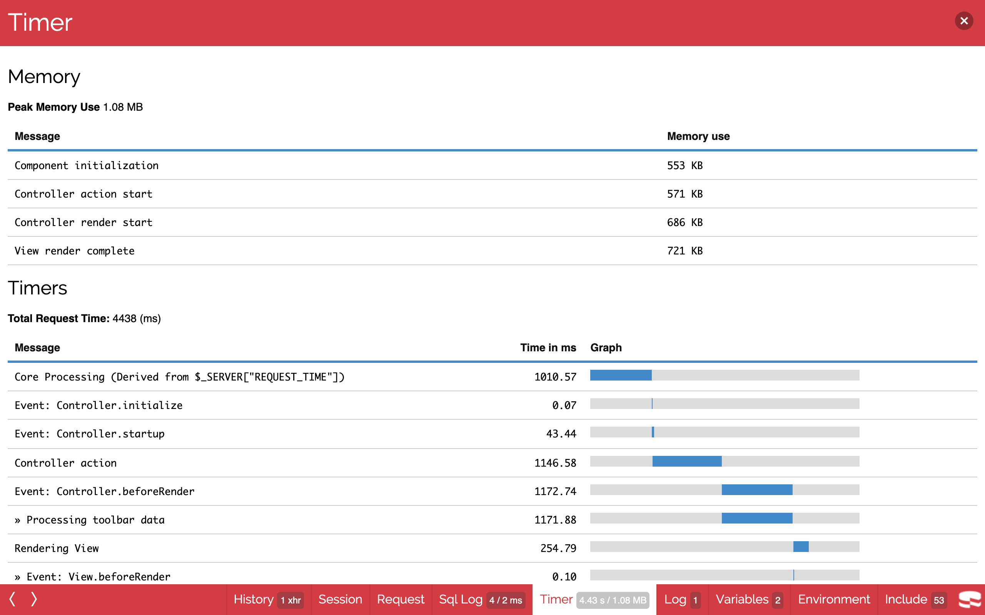
Task: Click the 553 KB memory value
Action: coord(685,166)
